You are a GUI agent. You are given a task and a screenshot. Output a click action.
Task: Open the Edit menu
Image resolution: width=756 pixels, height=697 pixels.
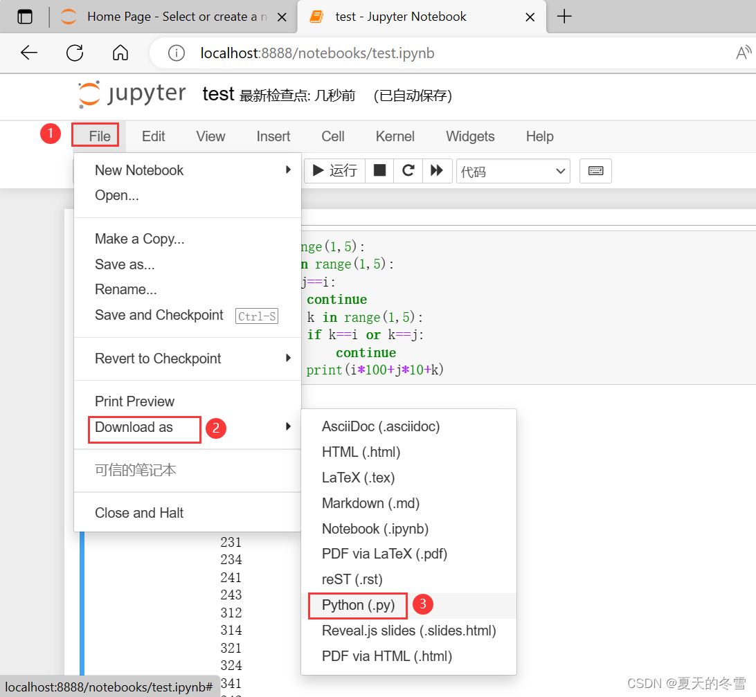pos(153,136)
